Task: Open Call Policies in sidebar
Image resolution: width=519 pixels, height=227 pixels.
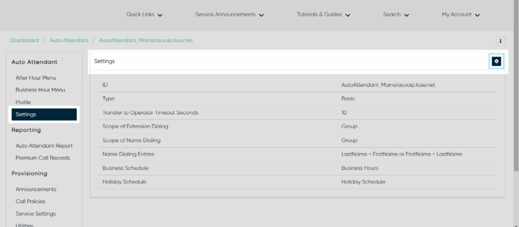Action: (x=31, y=202)
